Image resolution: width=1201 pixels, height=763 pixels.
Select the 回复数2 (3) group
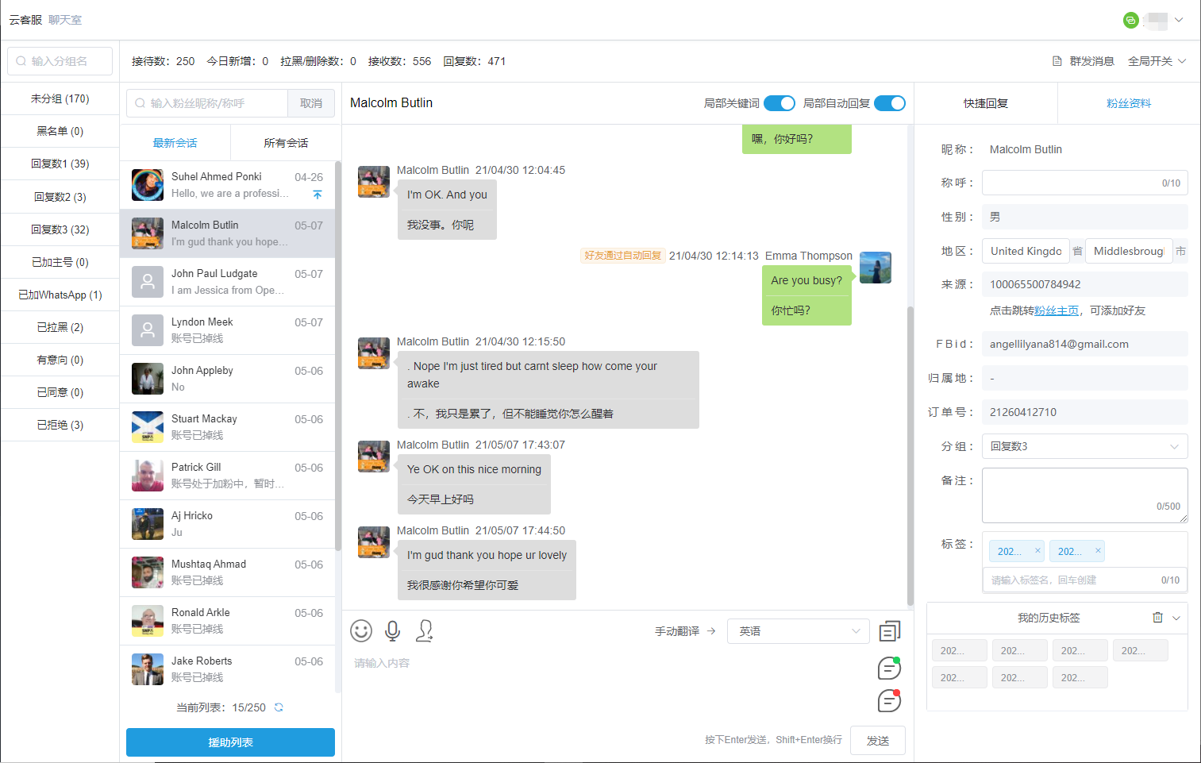point(60,197)
